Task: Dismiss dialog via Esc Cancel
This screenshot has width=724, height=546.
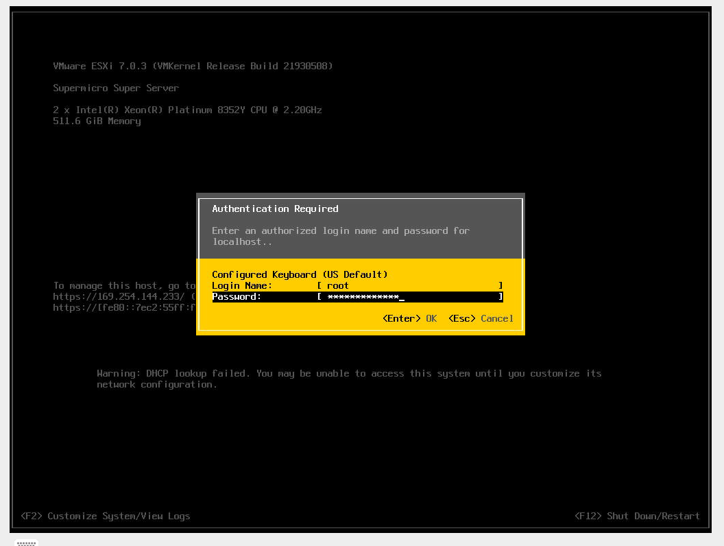Action: [x=481, y=318]
